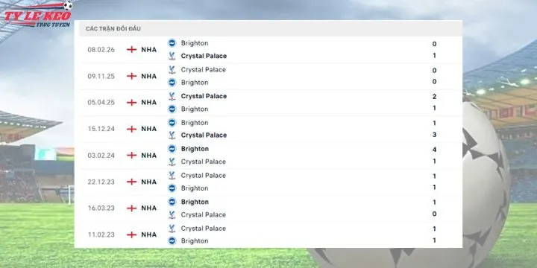The image size is (537, 268).
Task: Click the Brighton crest in the 03.02.24 match
Action: pos(172,149)
